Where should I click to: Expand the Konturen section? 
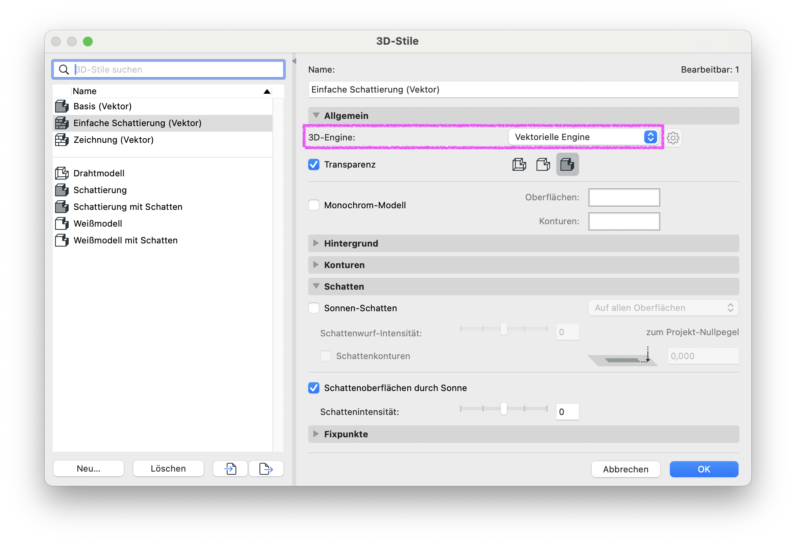click(316, 265)
